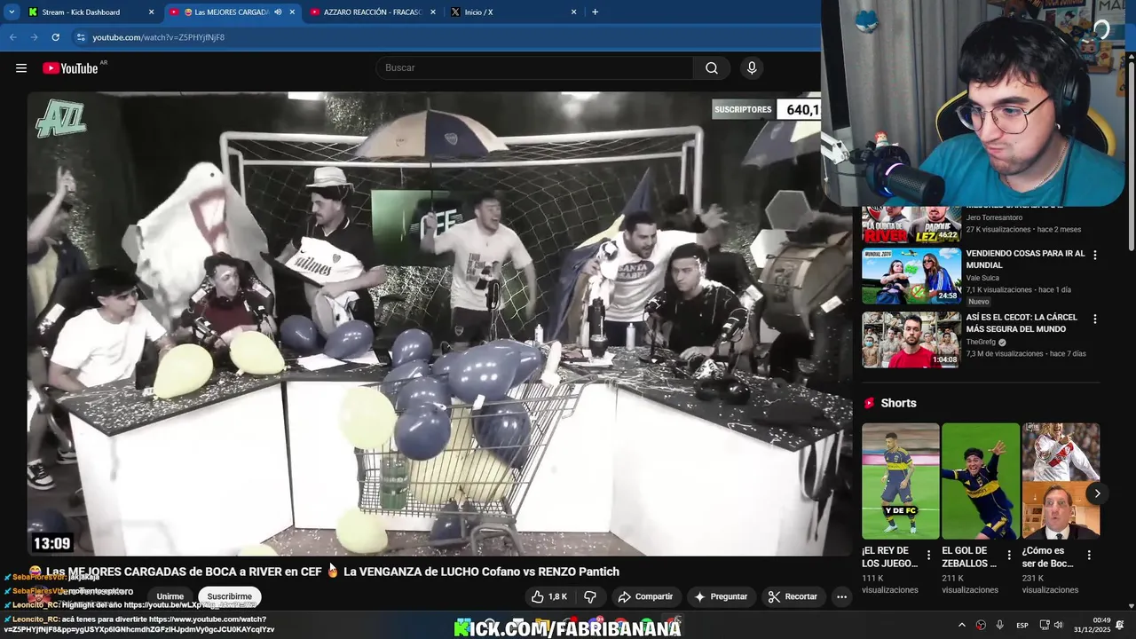Start voice search with microphone icon
Viewport: 1136px width, 639px height.
[x=752, y=68]
